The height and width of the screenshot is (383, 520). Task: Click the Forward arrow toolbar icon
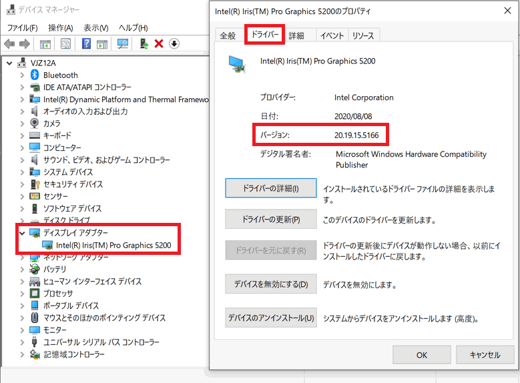[25, 44]
